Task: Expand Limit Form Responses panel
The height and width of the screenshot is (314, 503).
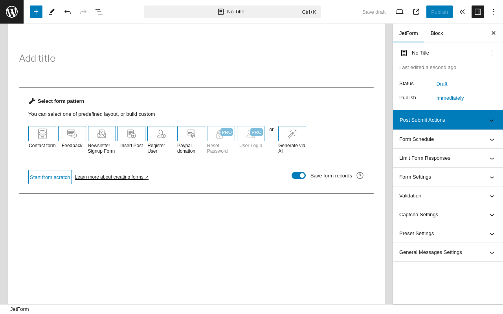Action: click(x=448, y=158)
